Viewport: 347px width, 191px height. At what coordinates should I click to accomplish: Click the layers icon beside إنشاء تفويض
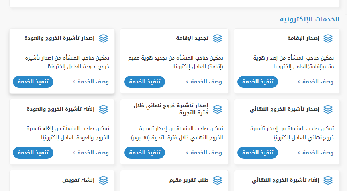pos(104,180)
